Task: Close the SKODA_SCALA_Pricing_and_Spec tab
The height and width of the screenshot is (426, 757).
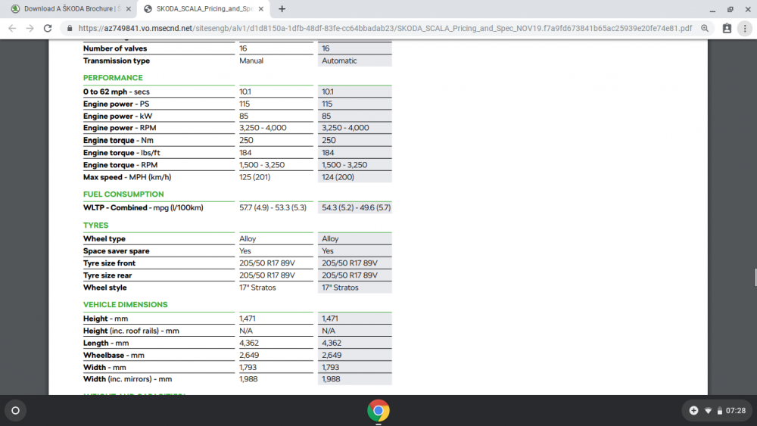Action: (261, 8)
